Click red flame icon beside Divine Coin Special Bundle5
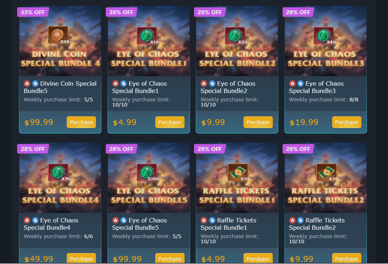Screen dimensions: 388x264 pyautogui.click(x=27, y=84)
